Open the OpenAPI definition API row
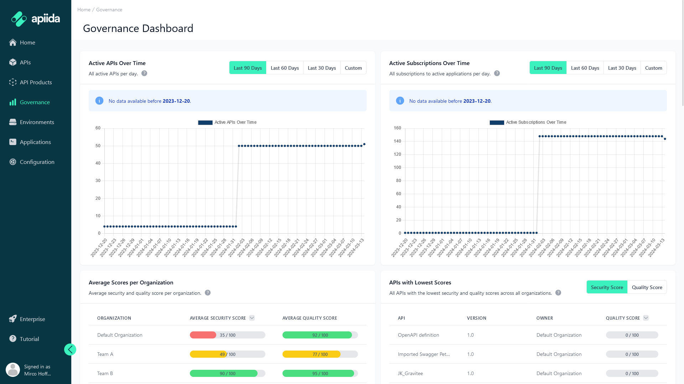684x384 pixels. coord(418,335)
